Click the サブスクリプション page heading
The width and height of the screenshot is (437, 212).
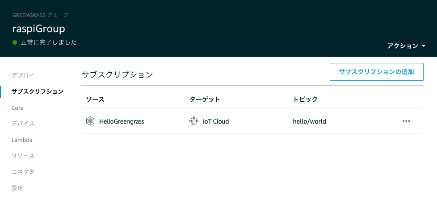click(118, 75)
